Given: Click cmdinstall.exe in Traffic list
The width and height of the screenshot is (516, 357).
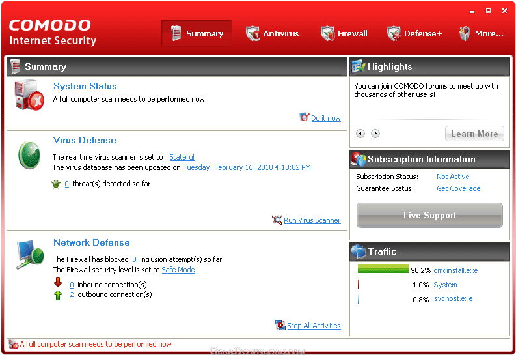Looking at the screenshot, I should click(x=455, y=270).
